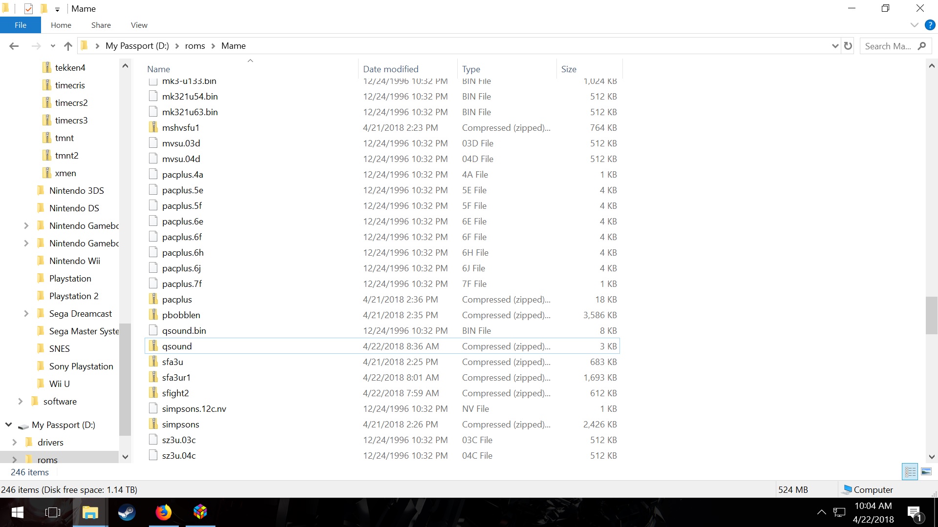The image size is (938, 527).
Task: Click the navigation pane scroll down arrow
Action: [125, 457]
